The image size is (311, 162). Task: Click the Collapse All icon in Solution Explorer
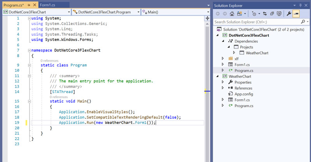point(272,14)
